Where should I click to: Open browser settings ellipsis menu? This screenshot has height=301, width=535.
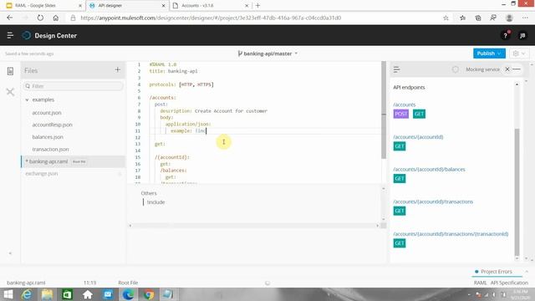(x=525, y=18)
